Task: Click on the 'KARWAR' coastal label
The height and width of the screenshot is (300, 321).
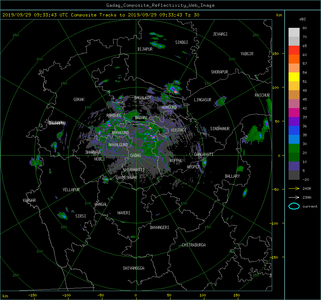Action: [29, 200]
